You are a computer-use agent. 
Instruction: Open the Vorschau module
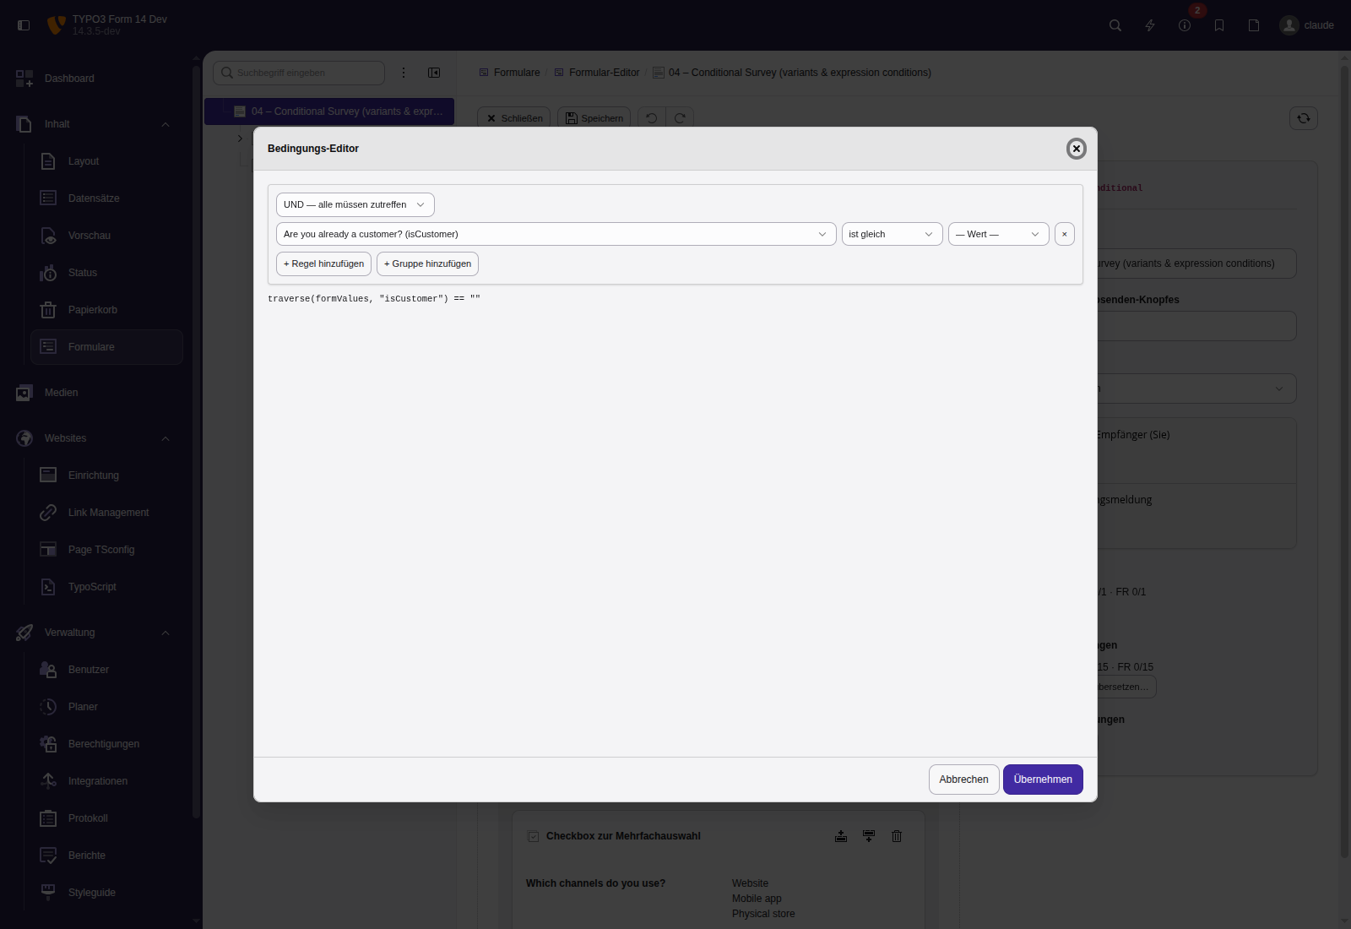coord(106,236)
